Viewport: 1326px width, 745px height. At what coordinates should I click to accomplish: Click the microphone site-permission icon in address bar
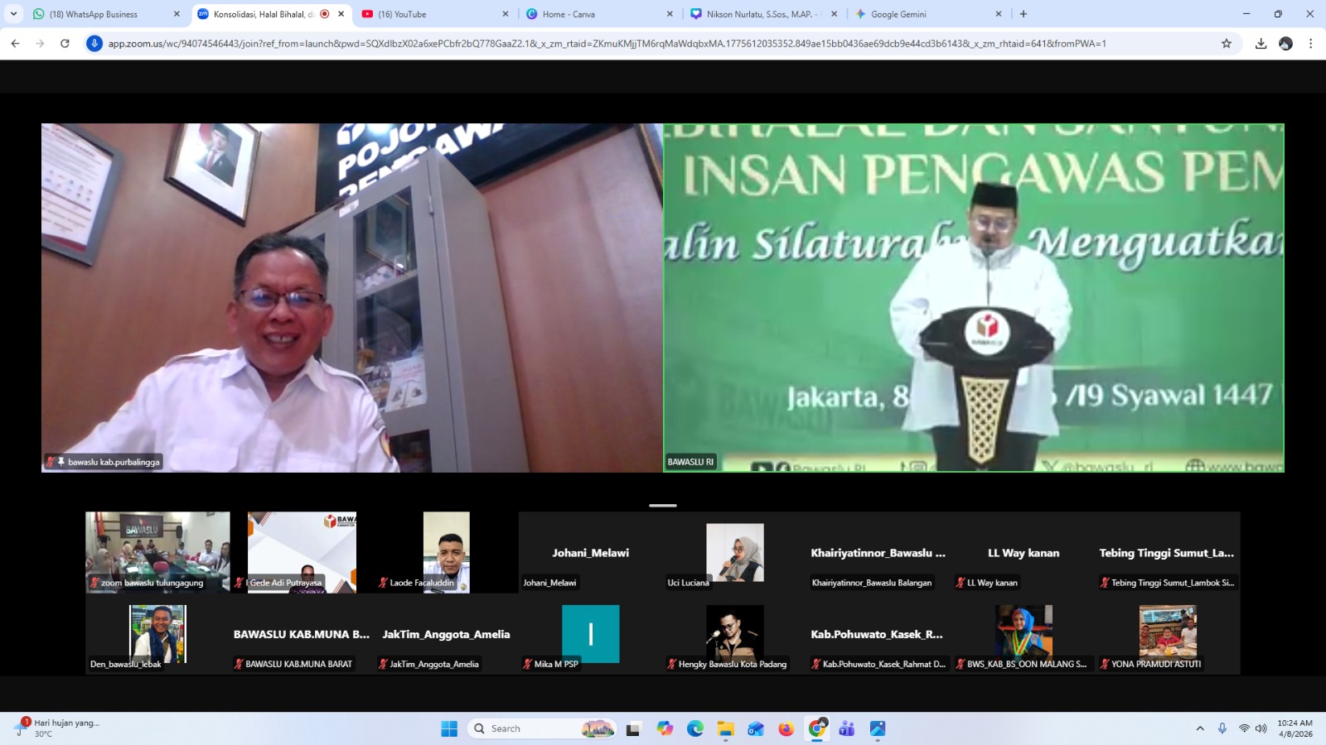94,43
